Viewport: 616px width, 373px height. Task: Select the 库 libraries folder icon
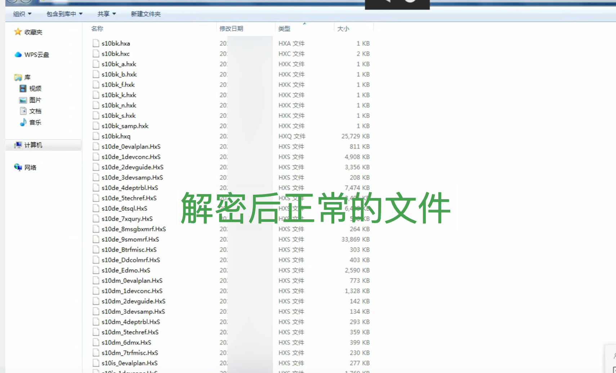pos(18,77)
